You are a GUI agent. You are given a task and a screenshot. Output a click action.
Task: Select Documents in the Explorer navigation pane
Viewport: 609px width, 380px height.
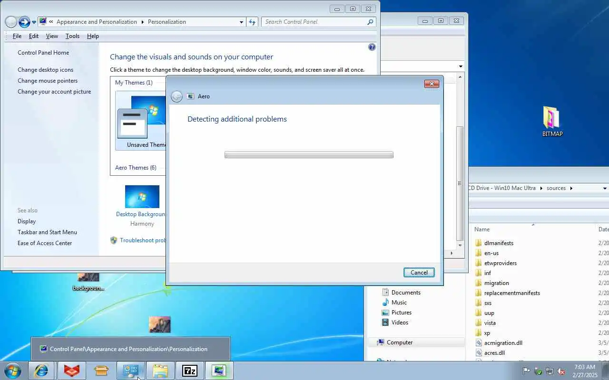pyautogui.click(x=406, y=293)
